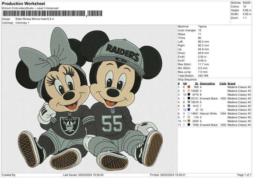Click the Machine value 'Tajima'
Viewport: 253px width, 178px height.
(202, 26)
